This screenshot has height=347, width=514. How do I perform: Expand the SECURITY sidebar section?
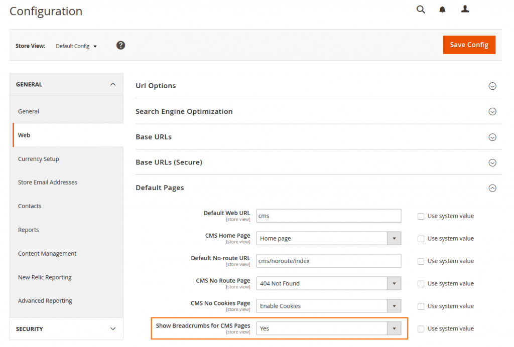point(67,328)
